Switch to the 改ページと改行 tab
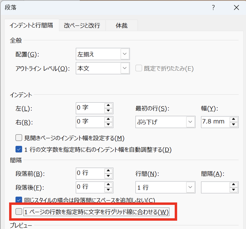This screenshot has width=246, height=229. pyautogui.click(x=82, y=26)
